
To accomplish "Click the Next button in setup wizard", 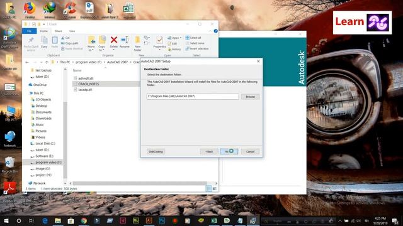I will (229, 152).
